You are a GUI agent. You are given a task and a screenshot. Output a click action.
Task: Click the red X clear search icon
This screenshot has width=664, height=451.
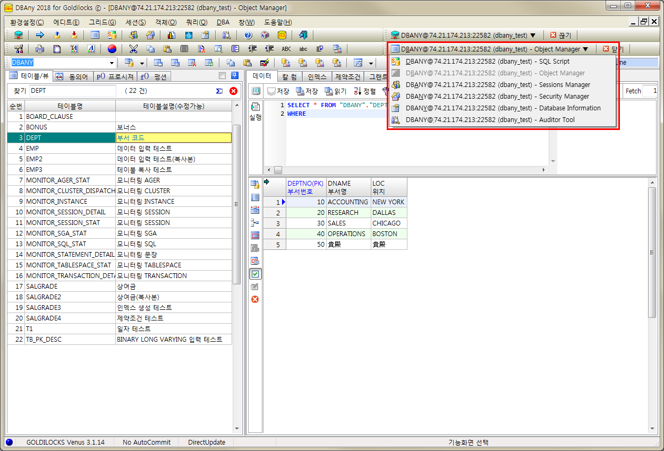click(233, 91)
